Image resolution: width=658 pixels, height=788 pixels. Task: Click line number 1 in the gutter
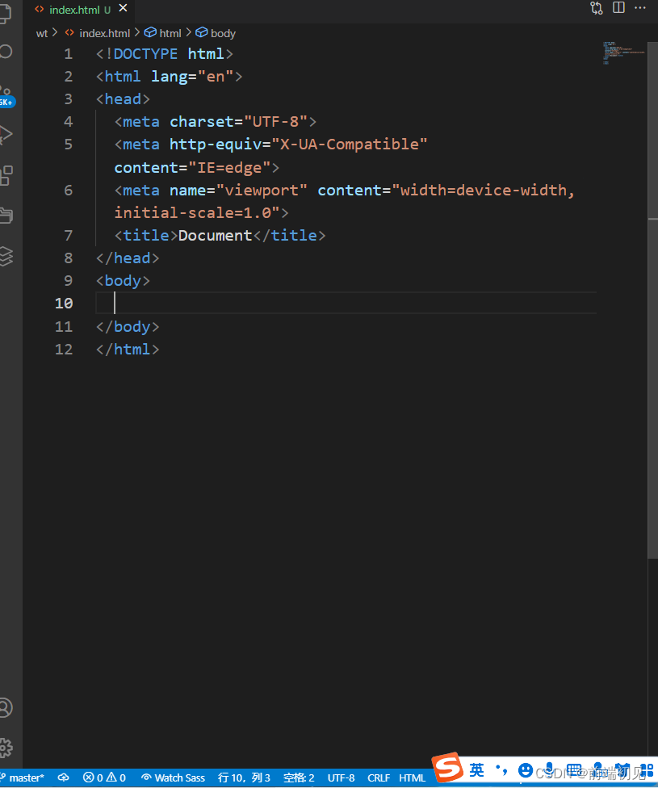(x=69, y=54)
